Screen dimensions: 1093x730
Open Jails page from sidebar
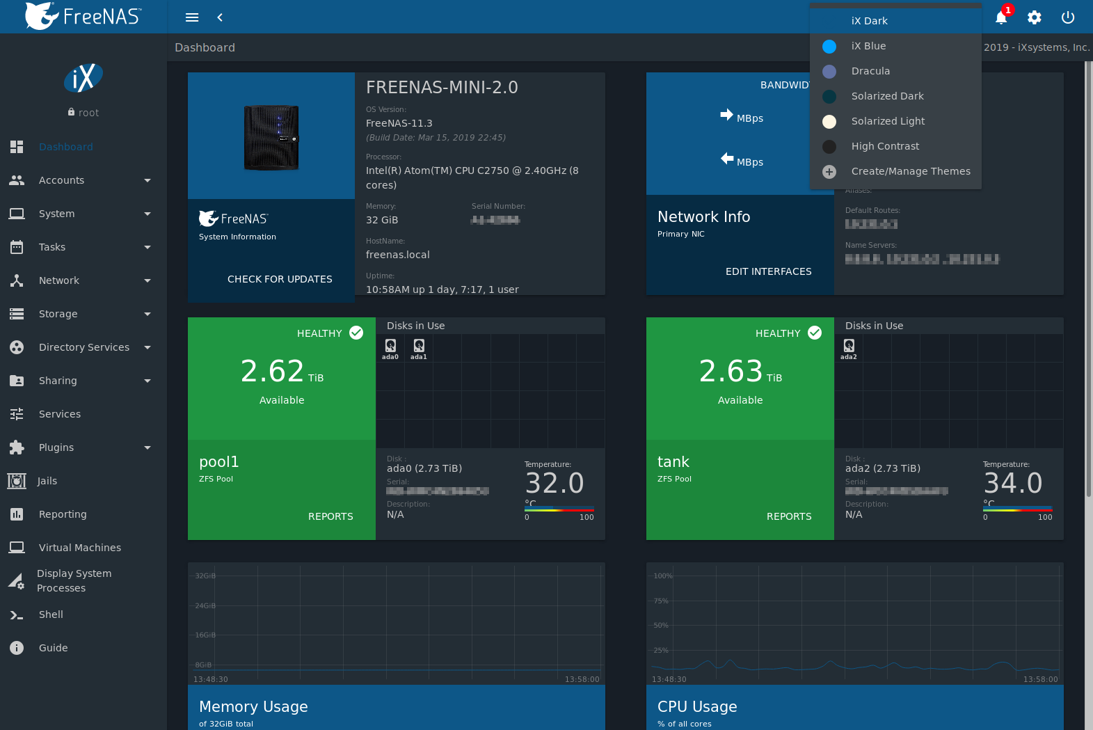[x=83, y=481]
